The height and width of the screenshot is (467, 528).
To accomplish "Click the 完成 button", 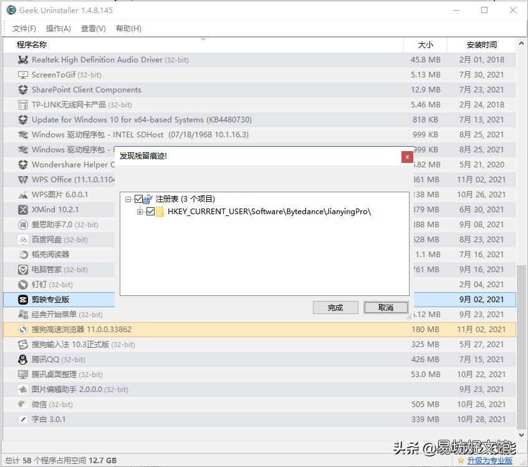I will [335, 308].
